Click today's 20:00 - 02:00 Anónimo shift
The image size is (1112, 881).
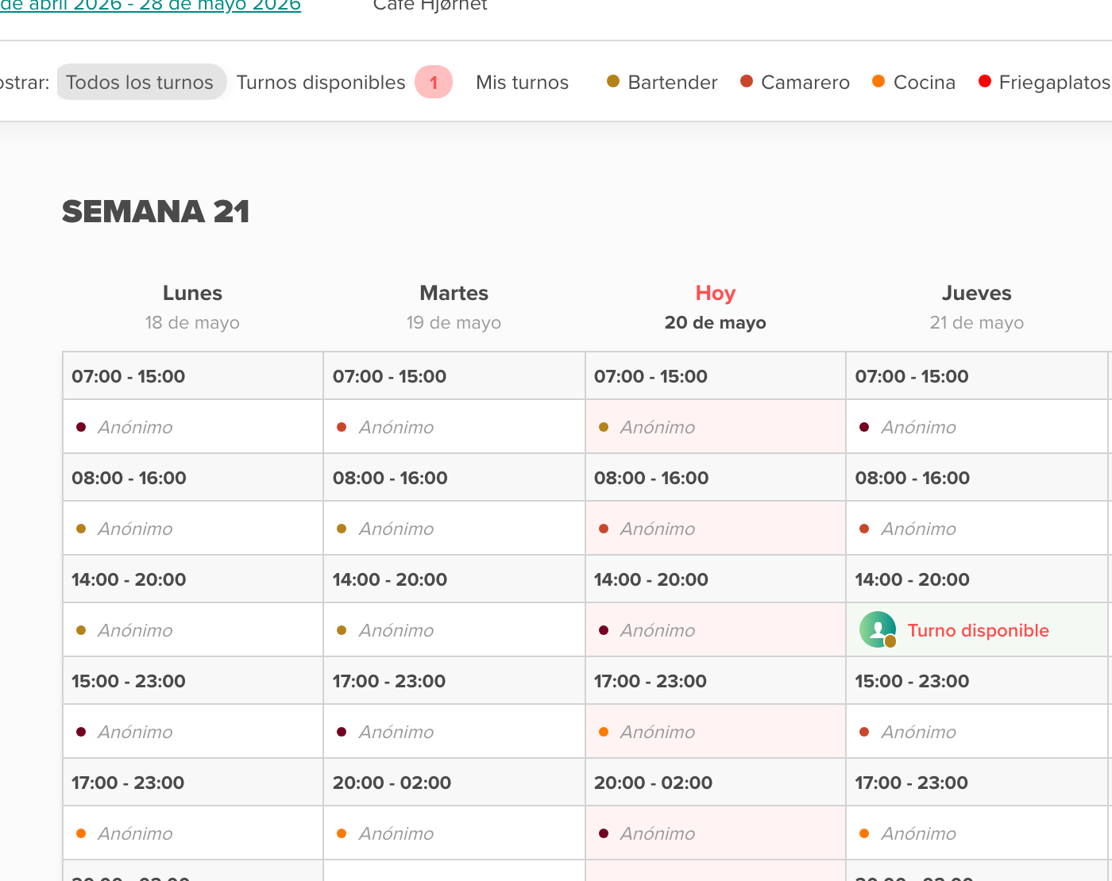tap(716, 833)
